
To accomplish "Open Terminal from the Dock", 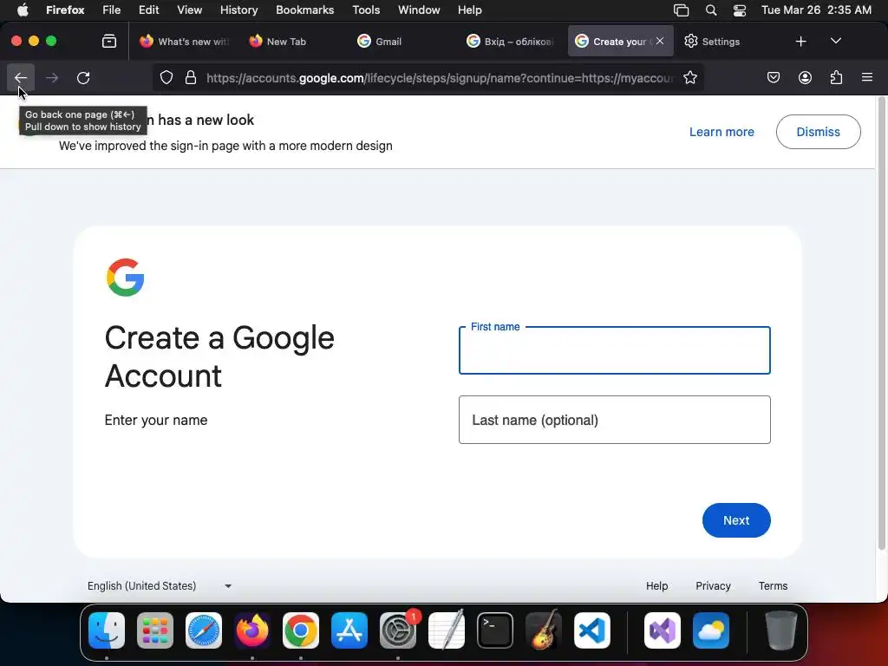I will click(x=495, y=630).
